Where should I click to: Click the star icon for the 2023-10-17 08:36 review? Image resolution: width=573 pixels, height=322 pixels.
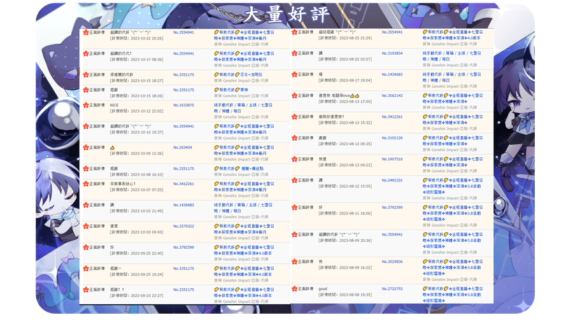pos(86,53)
